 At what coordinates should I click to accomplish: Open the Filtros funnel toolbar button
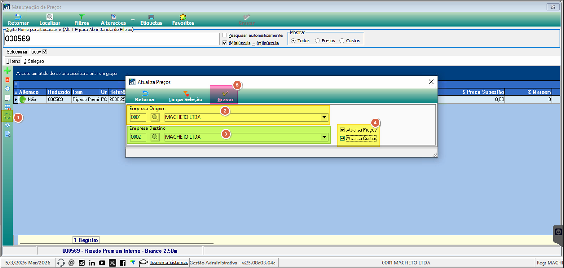click(81, 20)
